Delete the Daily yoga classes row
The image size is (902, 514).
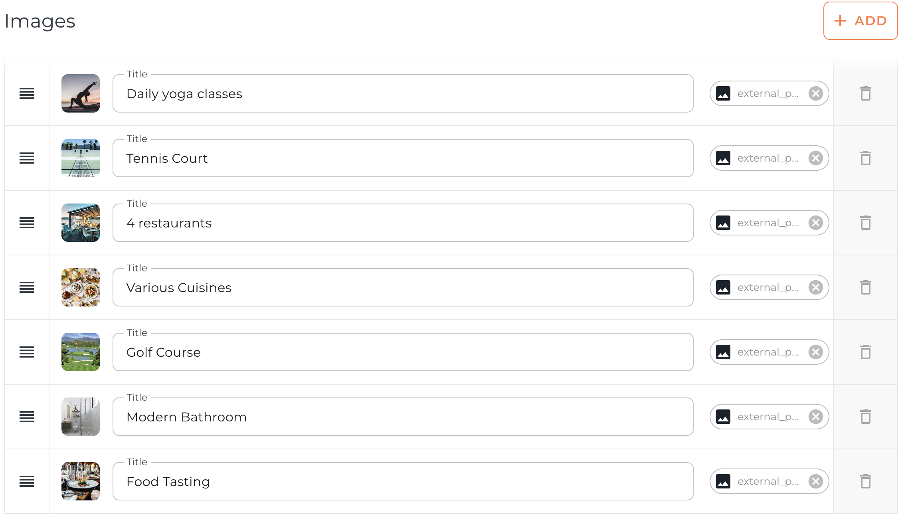(865, 94)
